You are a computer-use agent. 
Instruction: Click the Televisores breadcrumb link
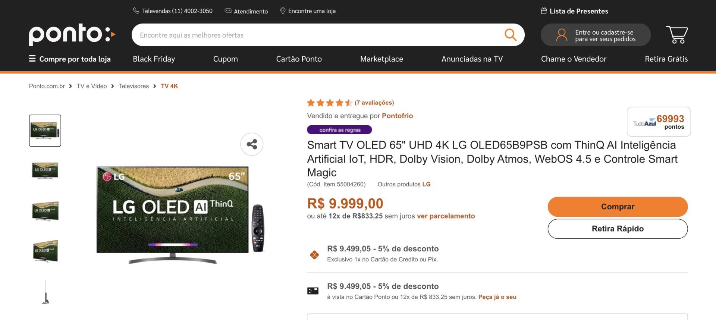[134, 86]
